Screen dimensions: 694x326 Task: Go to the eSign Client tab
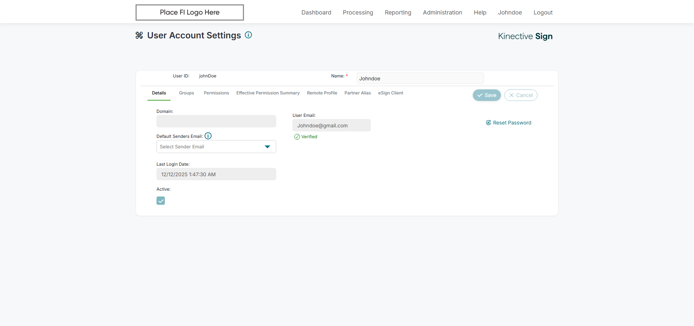(391, 93)
